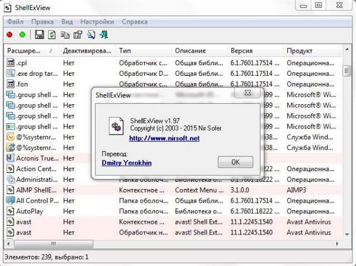Click the All Control Panel row icon
The image size is (356, 266).
click(x=11, y=200)
